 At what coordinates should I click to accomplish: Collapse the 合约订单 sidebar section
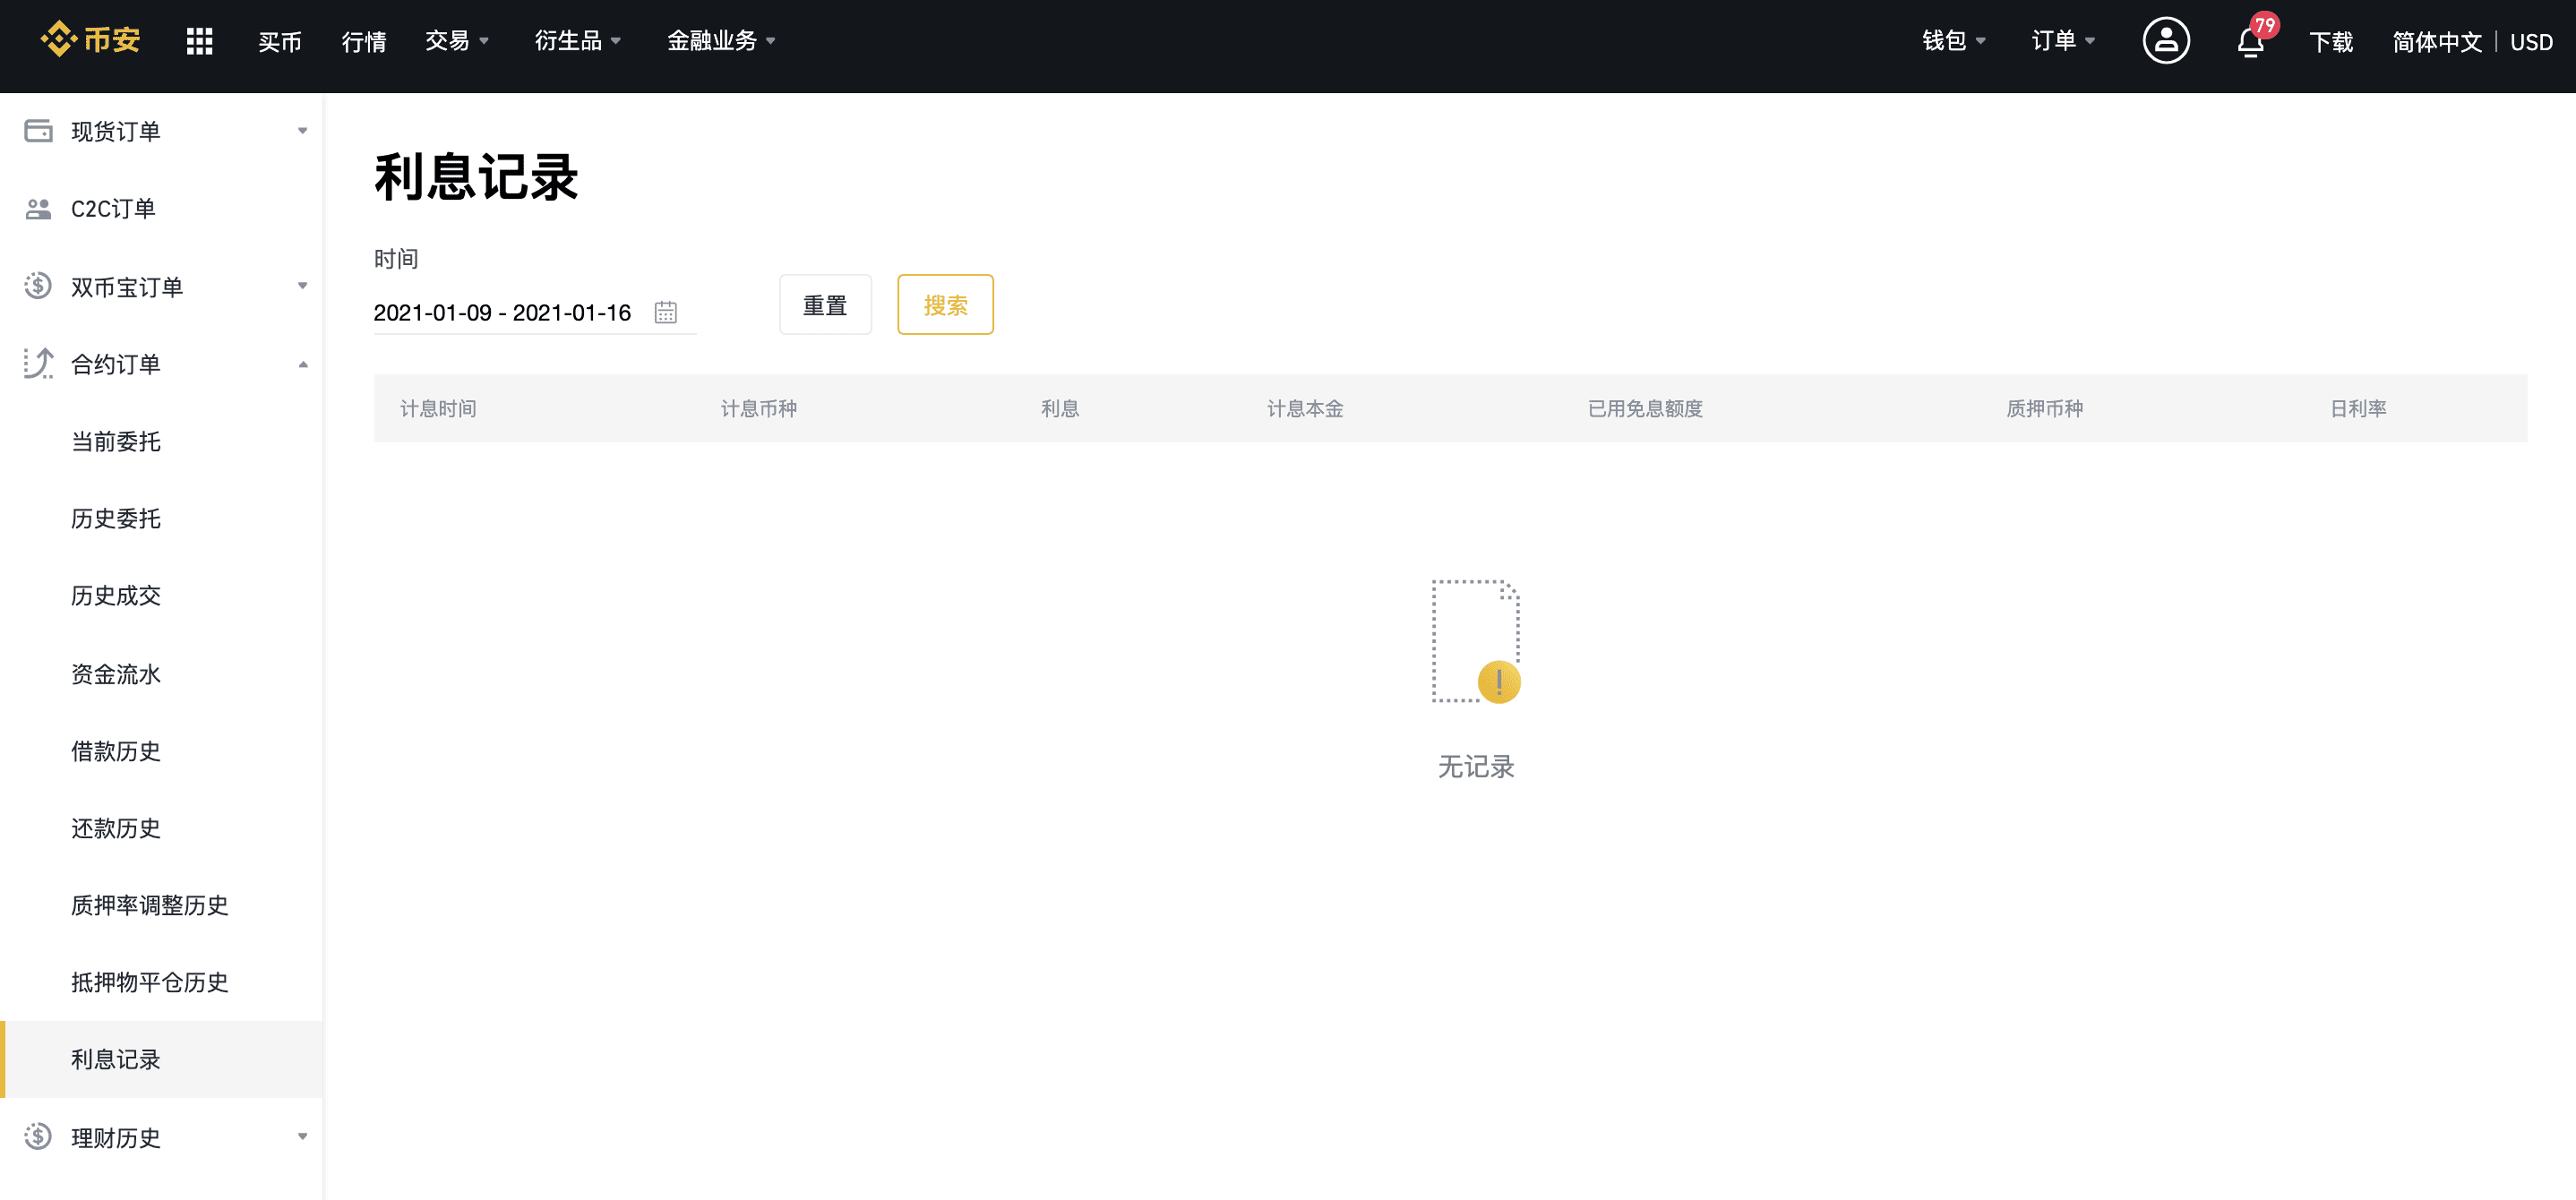coord(302,364)
